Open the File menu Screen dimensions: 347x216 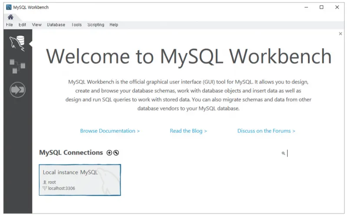9,25
